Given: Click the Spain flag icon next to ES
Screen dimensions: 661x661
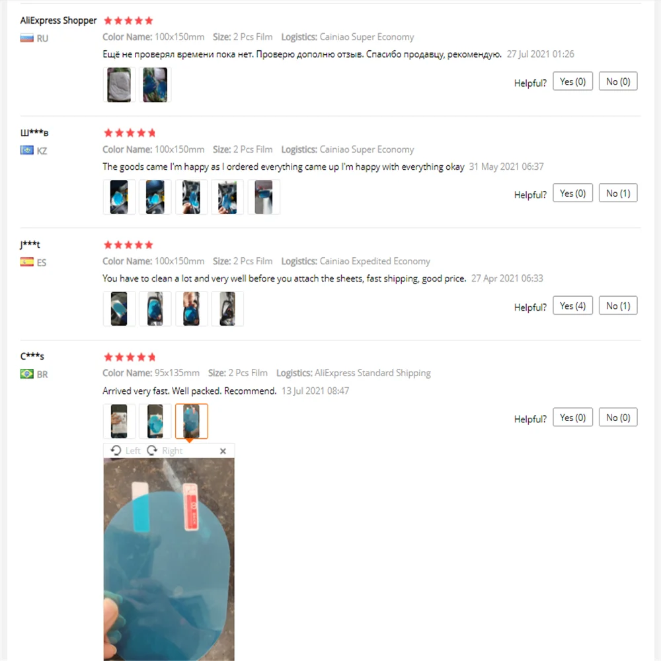Looking at the screenshot, I should coord(27,262).
